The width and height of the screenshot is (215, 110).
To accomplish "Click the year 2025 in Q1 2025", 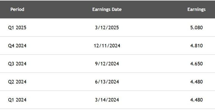I will [x=21, y=28].
